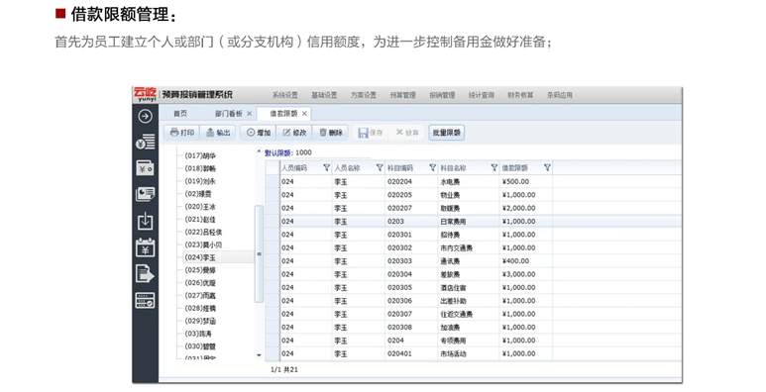Select employee (027) in the tree
The height and width of the screenshot is (392, 766).
(x=200, y=295)
